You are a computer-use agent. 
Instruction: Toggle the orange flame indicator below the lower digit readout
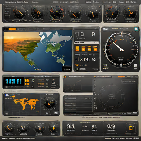pos(77,65)
